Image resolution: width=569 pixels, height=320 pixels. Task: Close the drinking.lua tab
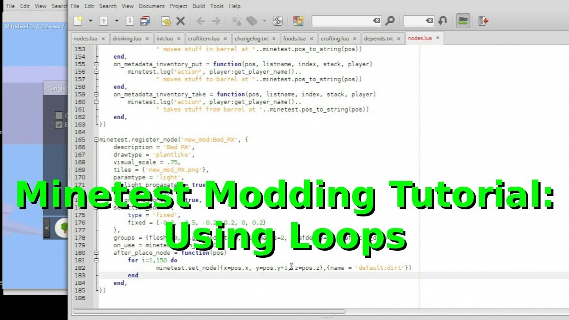click(147, 38)
